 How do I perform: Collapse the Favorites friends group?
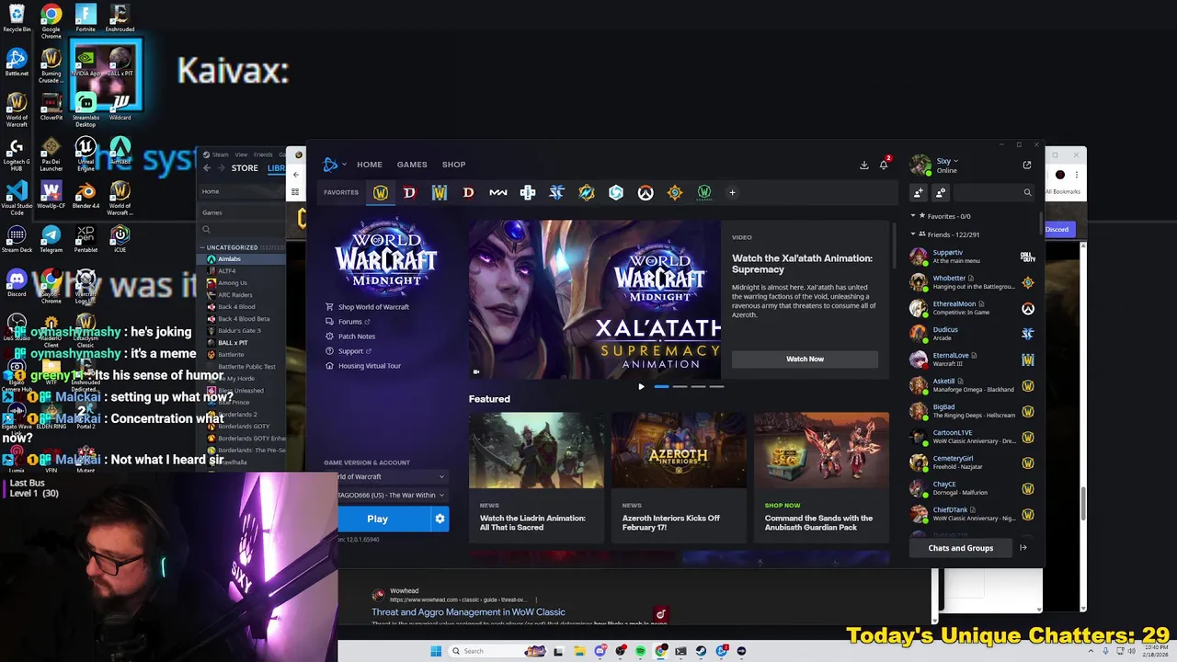click(913, 216)
